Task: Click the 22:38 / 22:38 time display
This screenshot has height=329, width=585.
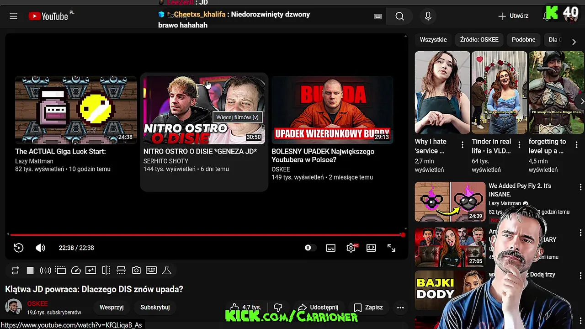Action: click(76, 248)
